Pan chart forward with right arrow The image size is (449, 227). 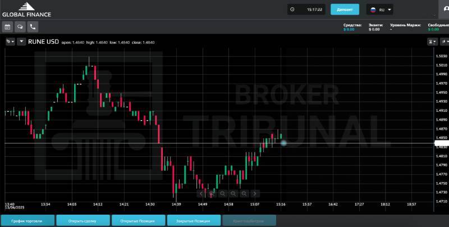click(x=255, y=194)
